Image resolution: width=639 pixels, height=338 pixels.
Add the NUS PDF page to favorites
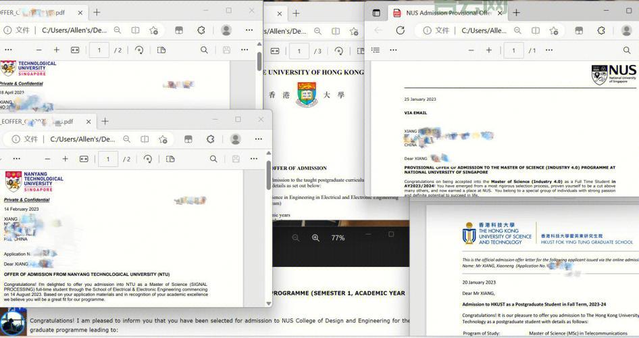tap(554, 30)
